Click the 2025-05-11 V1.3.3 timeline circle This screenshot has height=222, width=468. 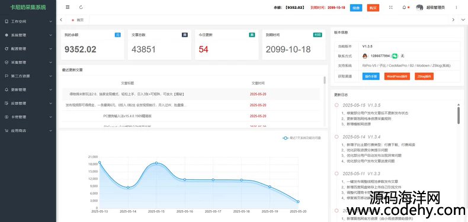[x=336, y=173]
